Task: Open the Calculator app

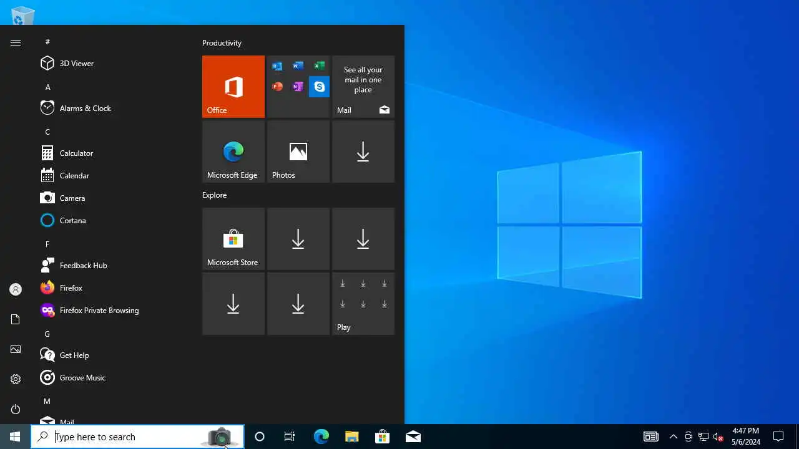Action: 114,153
